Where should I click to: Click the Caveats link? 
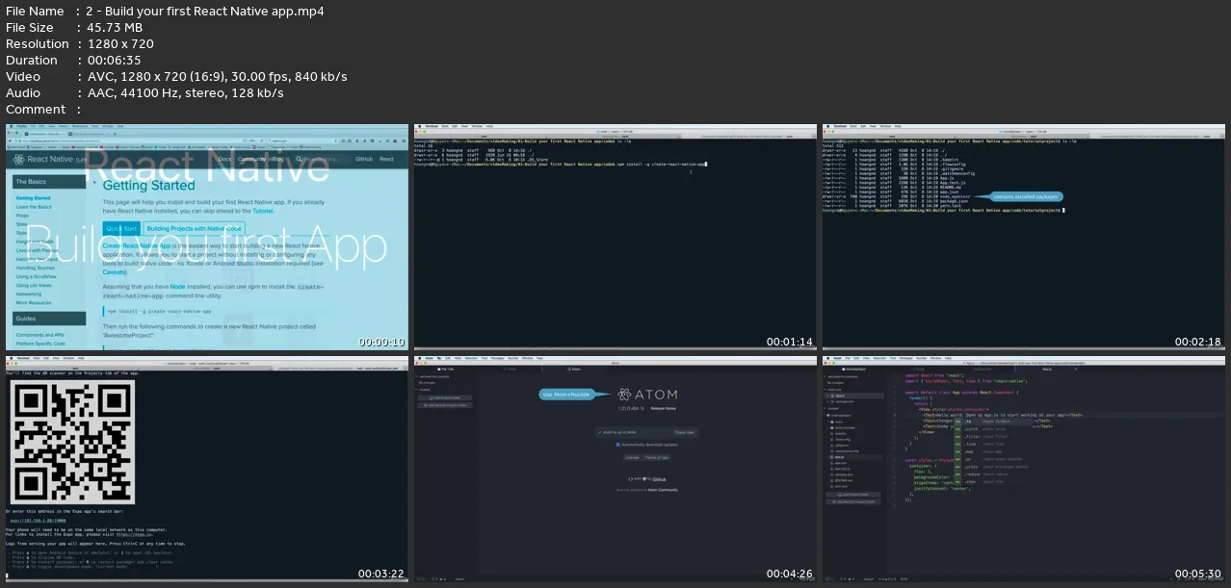point(114,272)
